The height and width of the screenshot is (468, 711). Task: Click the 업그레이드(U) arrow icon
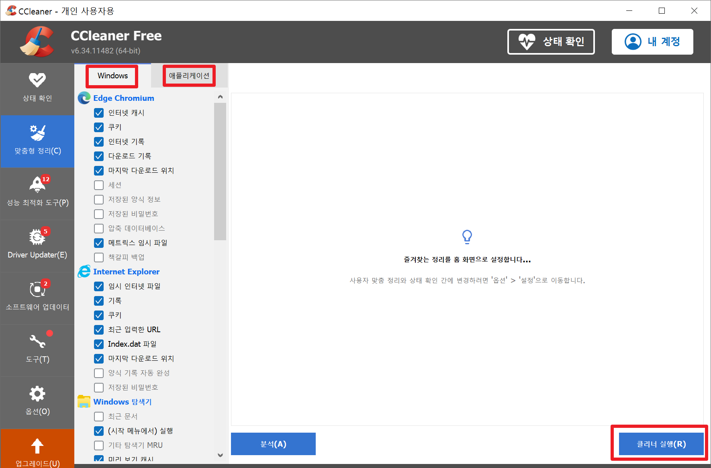point(37,445)
